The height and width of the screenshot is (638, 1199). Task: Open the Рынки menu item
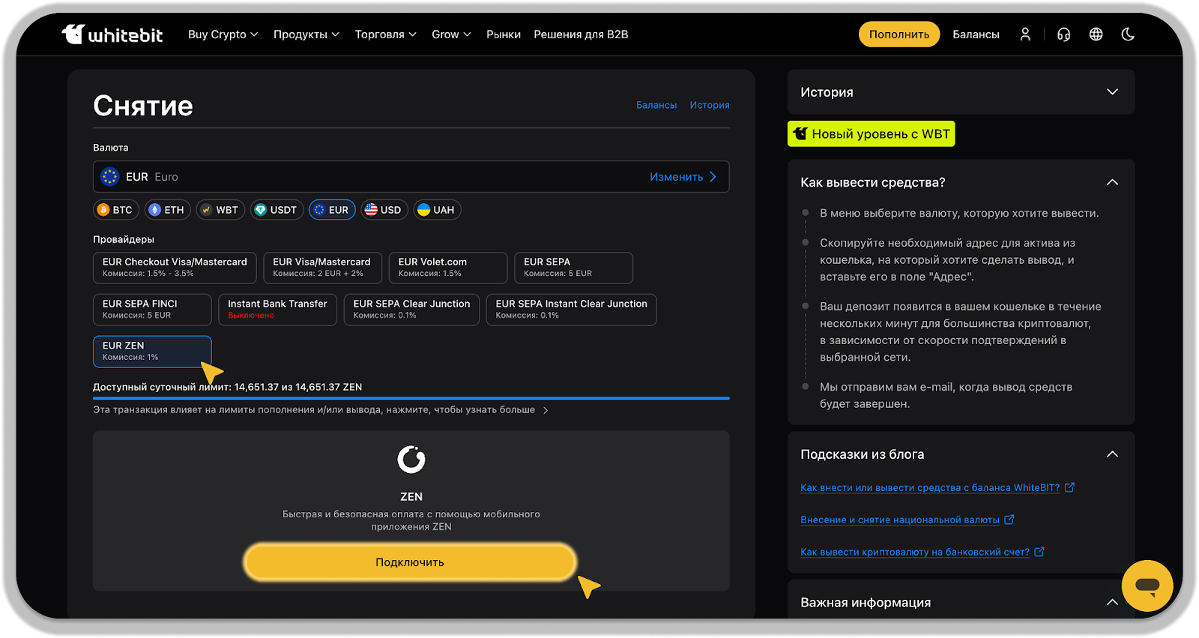503,34
